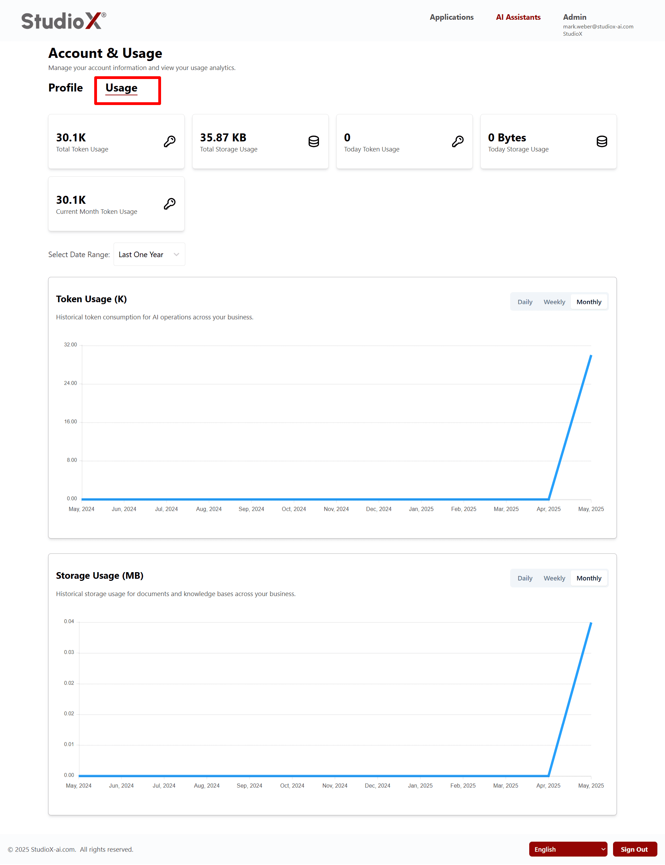This screenshot has height=865, width=665.
Task: Switch Storage Usage chart to Daily view
Action: click(525, 578)
